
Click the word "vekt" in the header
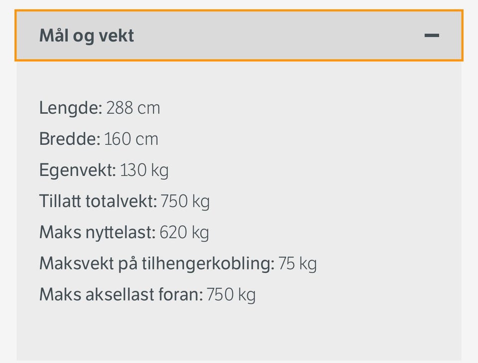click(x=117, y=36)
